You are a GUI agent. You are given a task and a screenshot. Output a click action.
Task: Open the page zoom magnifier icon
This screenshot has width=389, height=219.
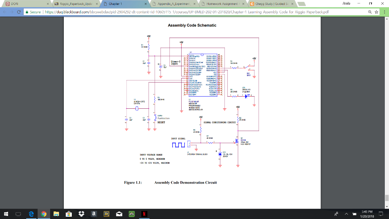(x=369, y=12)
